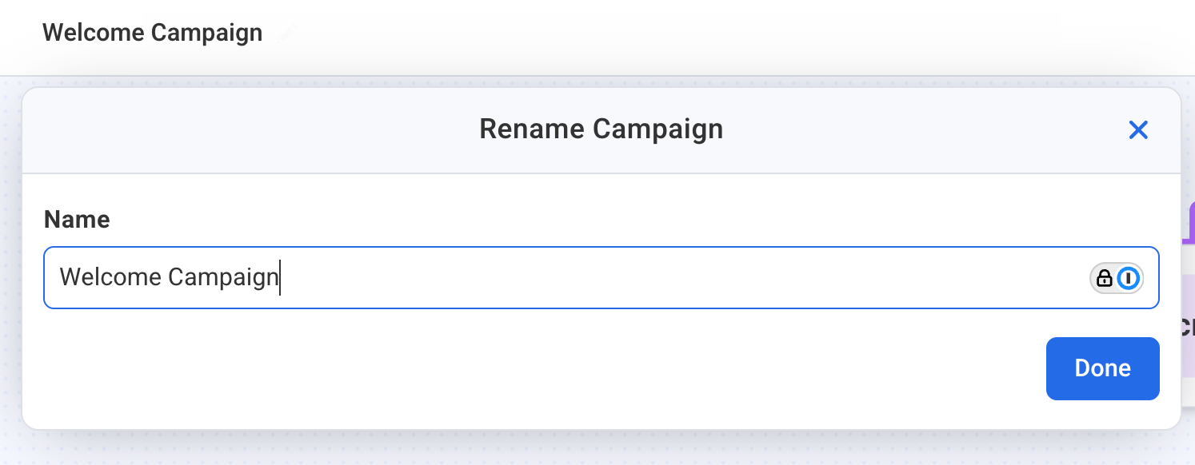Click empty top header bar right of title
Screen dimensions: 1195x465
click(x=720, y=33)
